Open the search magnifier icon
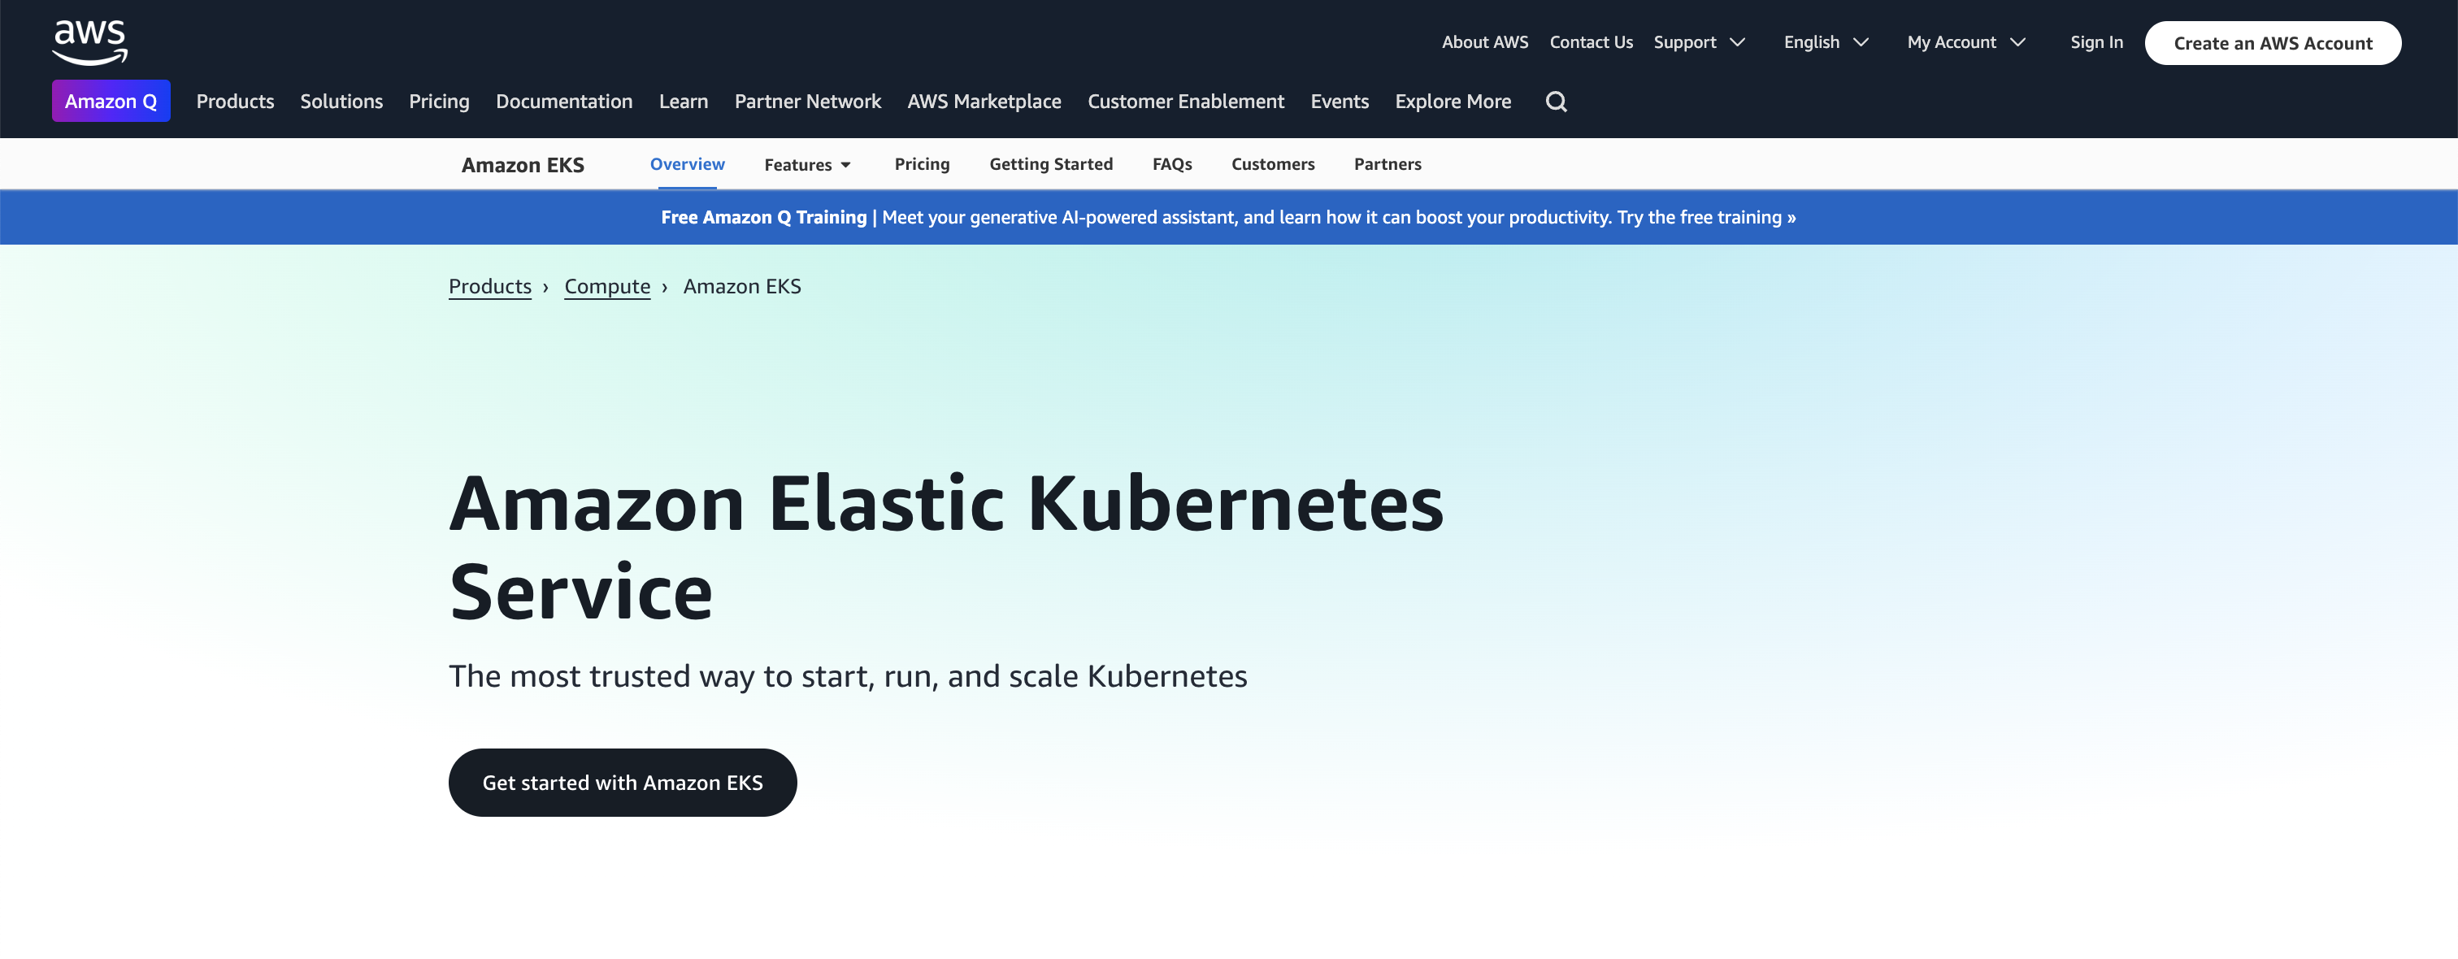The width and height of the screenshot is (2458, 959). pyautogui.click(x=1557, y=101)
